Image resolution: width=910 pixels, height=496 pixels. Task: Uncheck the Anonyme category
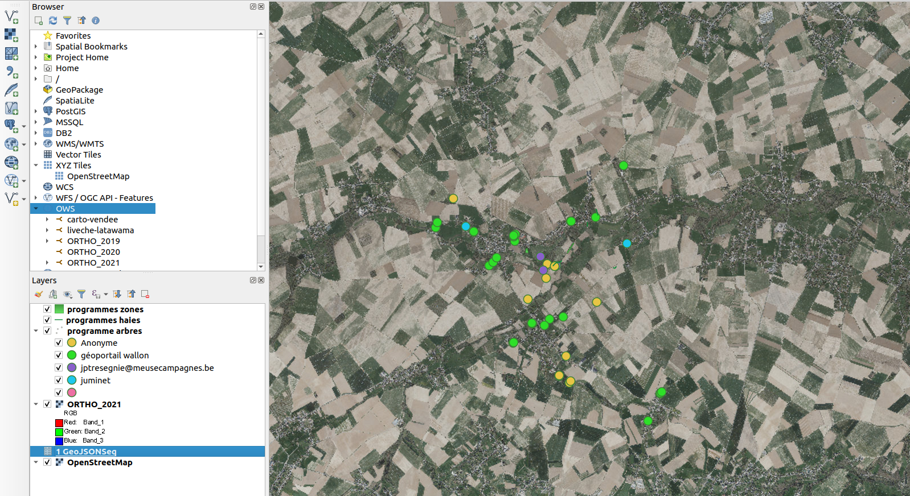[x=59, y=343]
